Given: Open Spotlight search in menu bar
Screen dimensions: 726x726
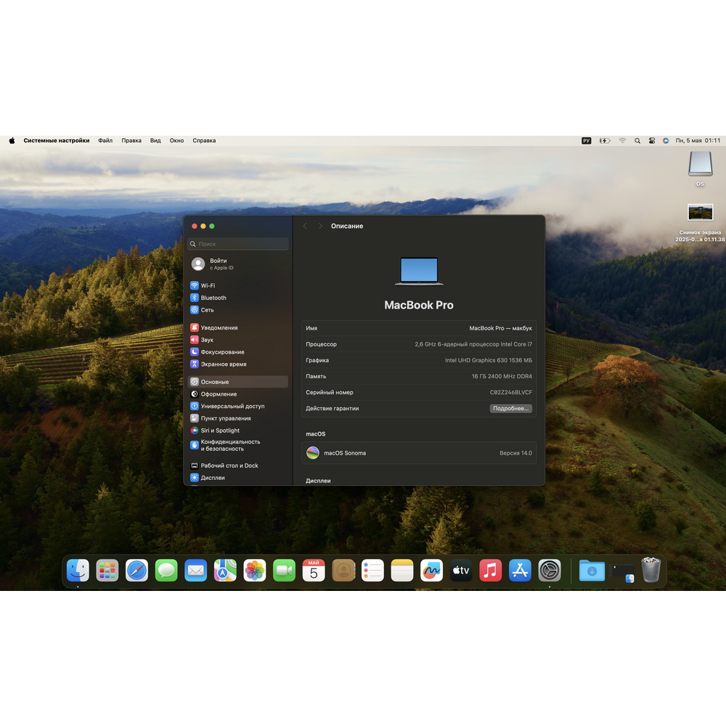Looking at the screenshot, I should [x=637, y=141].
